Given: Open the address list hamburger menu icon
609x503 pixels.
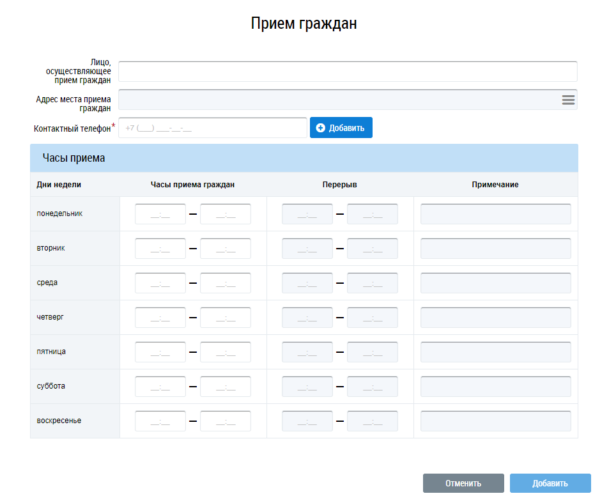Looking at the screenshot, I should pyautogui.click(x=567, y=100).
